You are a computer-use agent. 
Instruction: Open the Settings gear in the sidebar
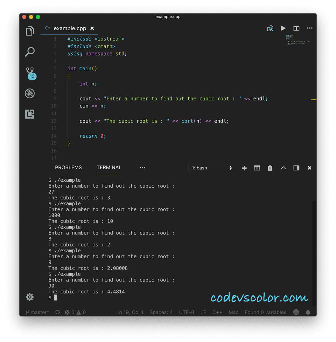30,297
